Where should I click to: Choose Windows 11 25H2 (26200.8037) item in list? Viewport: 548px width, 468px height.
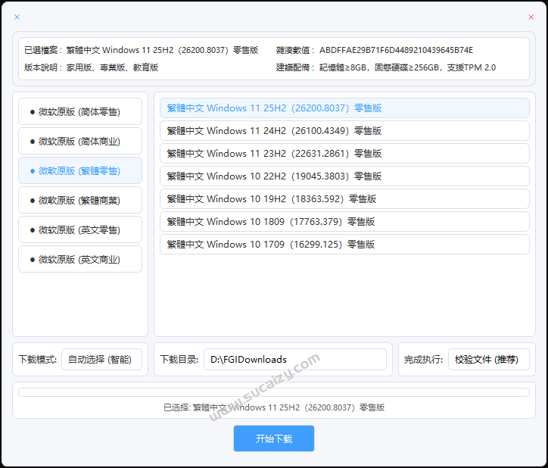[x=344, y=108]
